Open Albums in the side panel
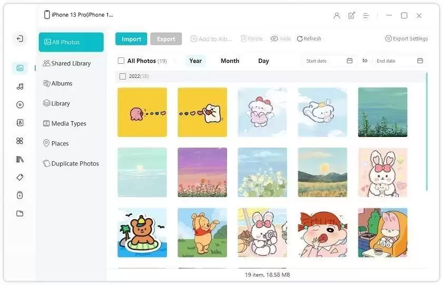 (x=57, y=83)
